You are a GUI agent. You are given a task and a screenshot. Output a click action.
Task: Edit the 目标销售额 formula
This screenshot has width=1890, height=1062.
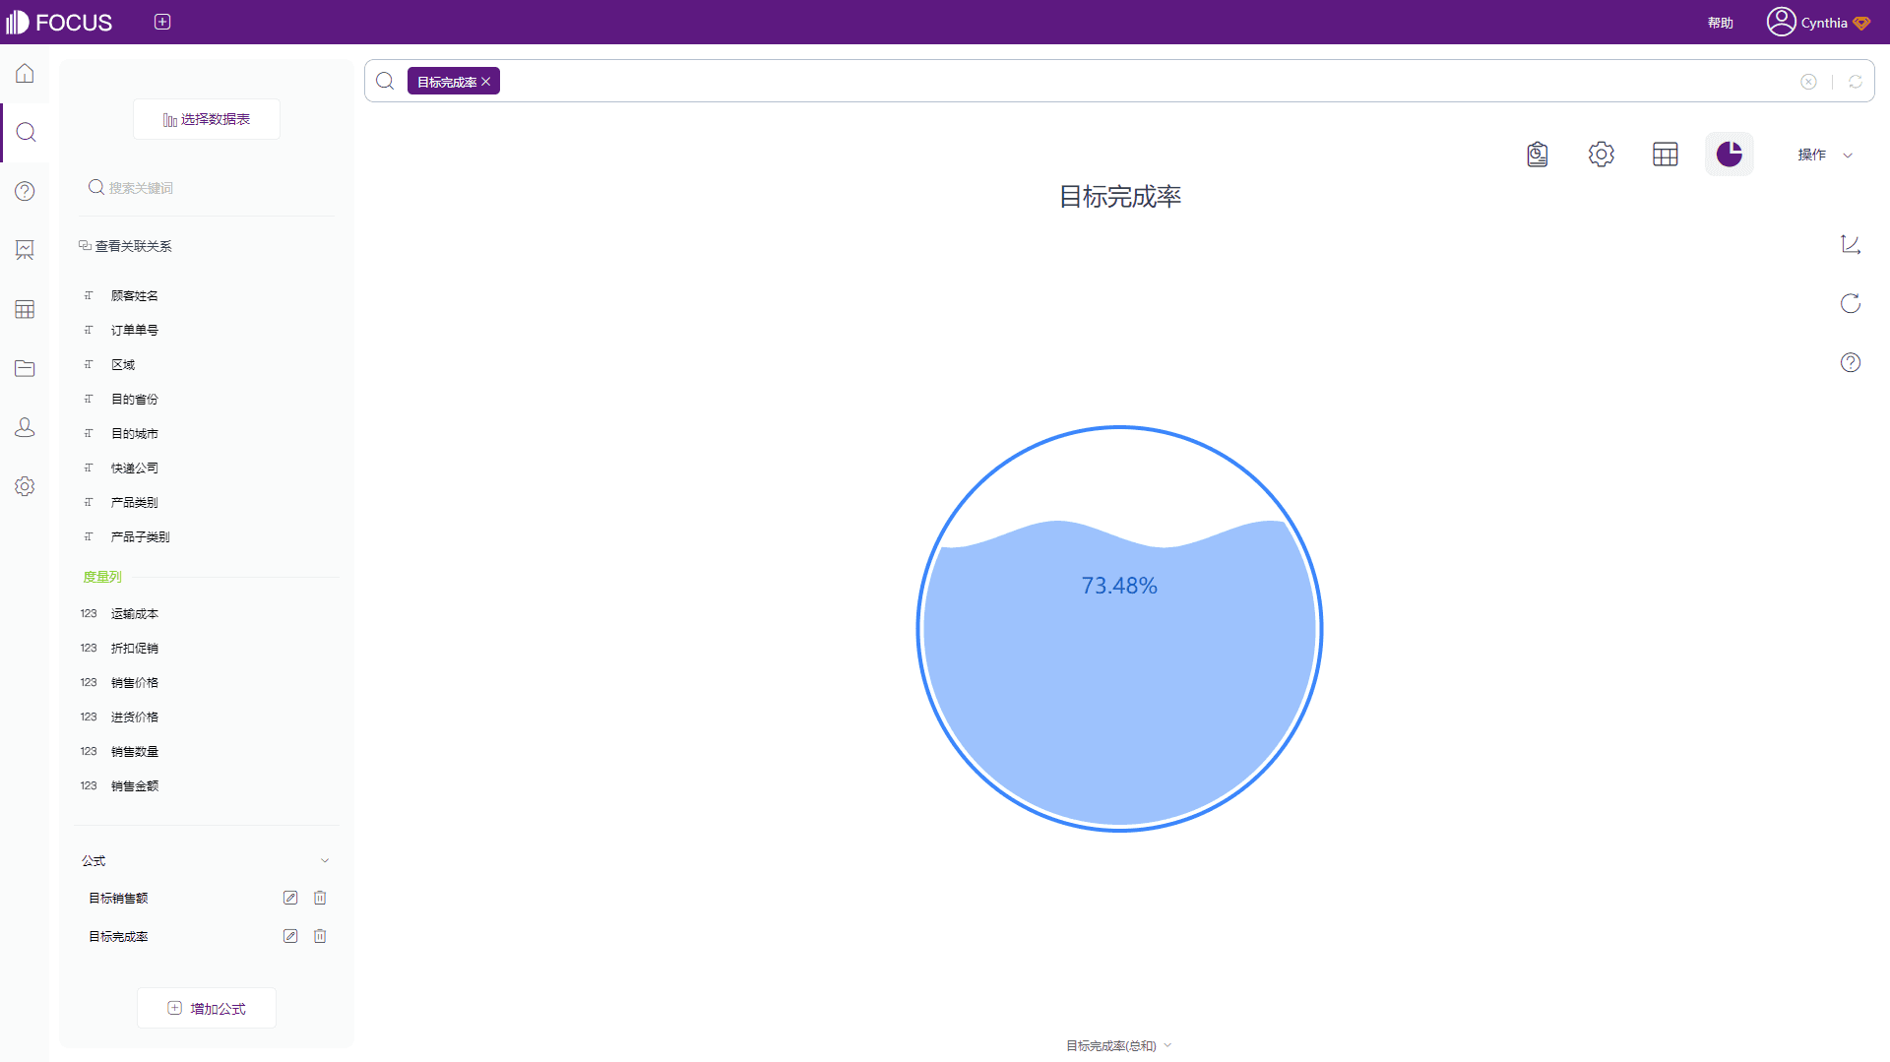(x=290, y=898)
